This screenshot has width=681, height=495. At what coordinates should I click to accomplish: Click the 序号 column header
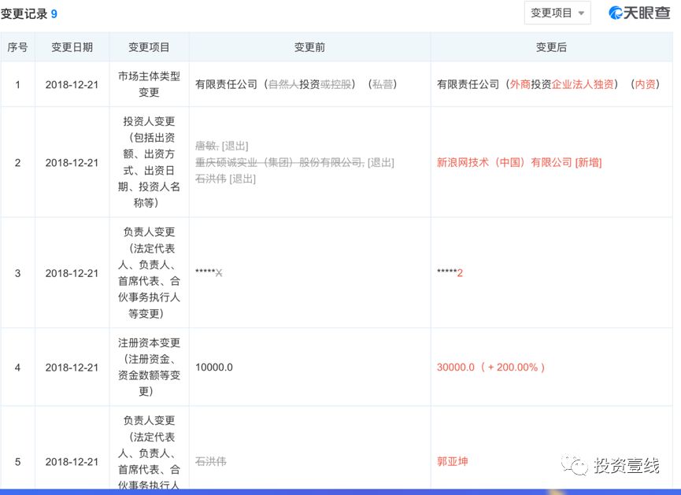[17, 47]
